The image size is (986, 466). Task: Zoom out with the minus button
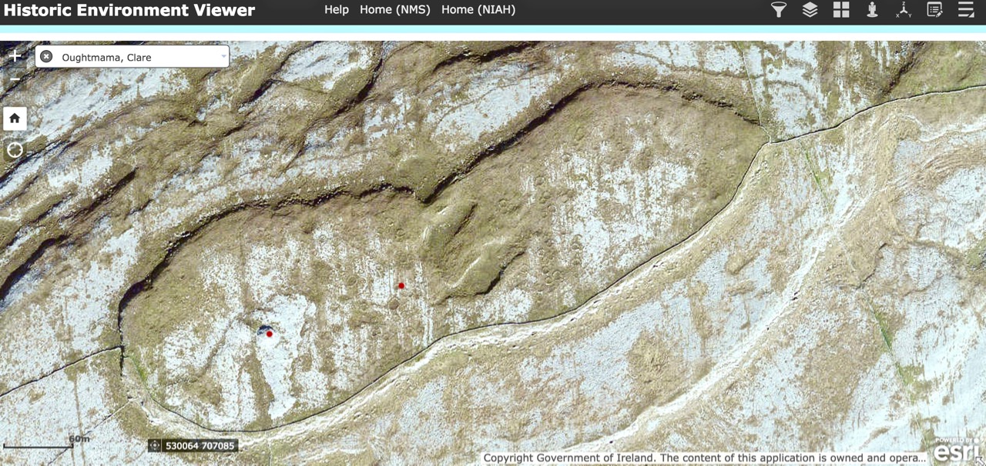pyautogui.click(x=15, y=80)
